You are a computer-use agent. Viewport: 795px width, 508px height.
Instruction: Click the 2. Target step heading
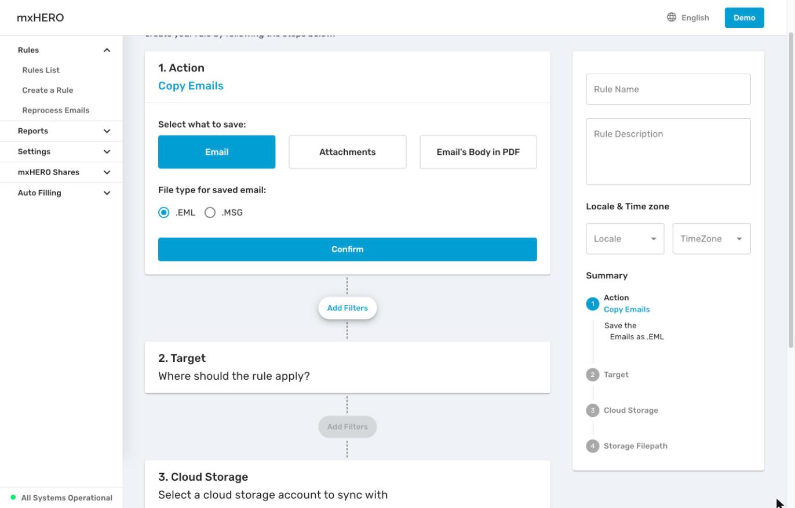point(182,358)
